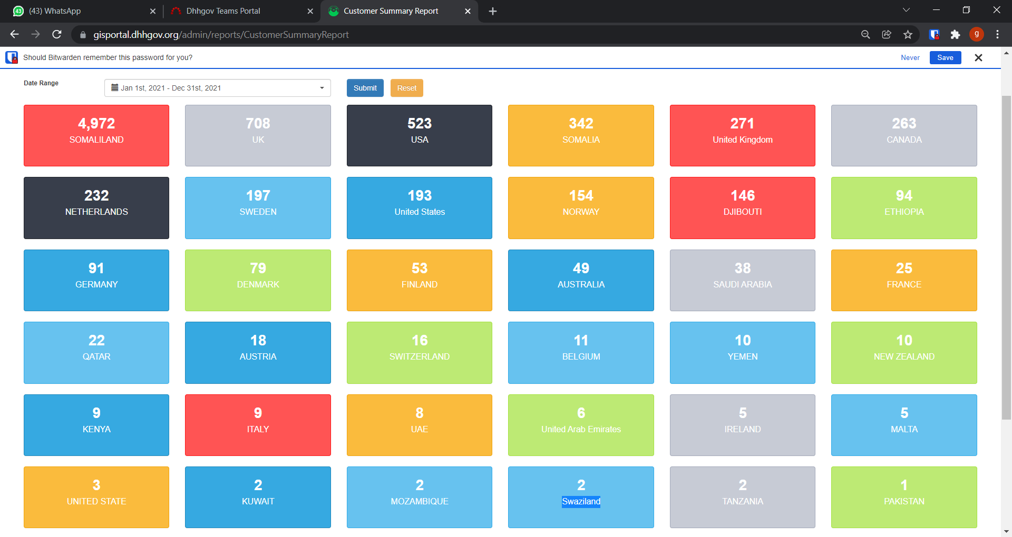Click the page vertical scrollbar
The height and width of the screenshot is (537, 1012).
coord(1006,258)
